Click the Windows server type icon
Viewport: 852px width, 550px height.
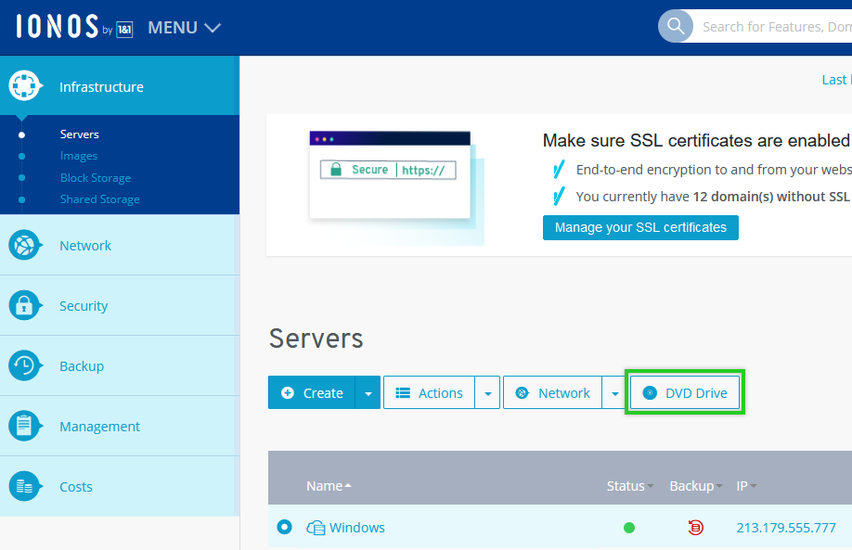click(x=316, y=528)
